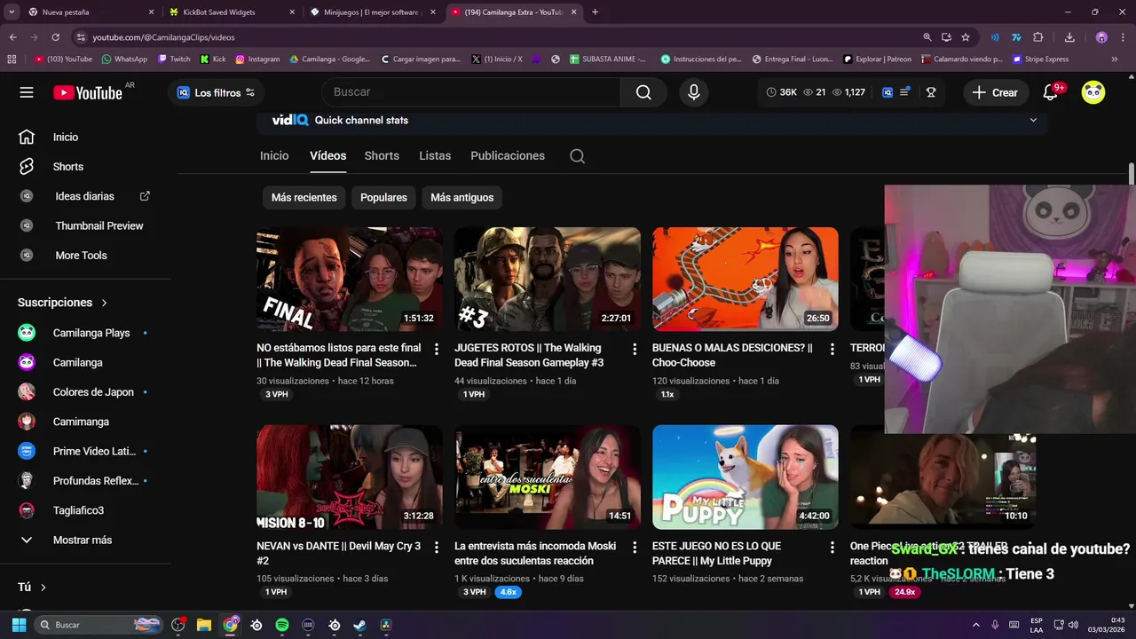The height and width of the screenshot is (639, 1136).
Task: Open Chrome extensions puzzle icon
Action: click(1037, 37)
